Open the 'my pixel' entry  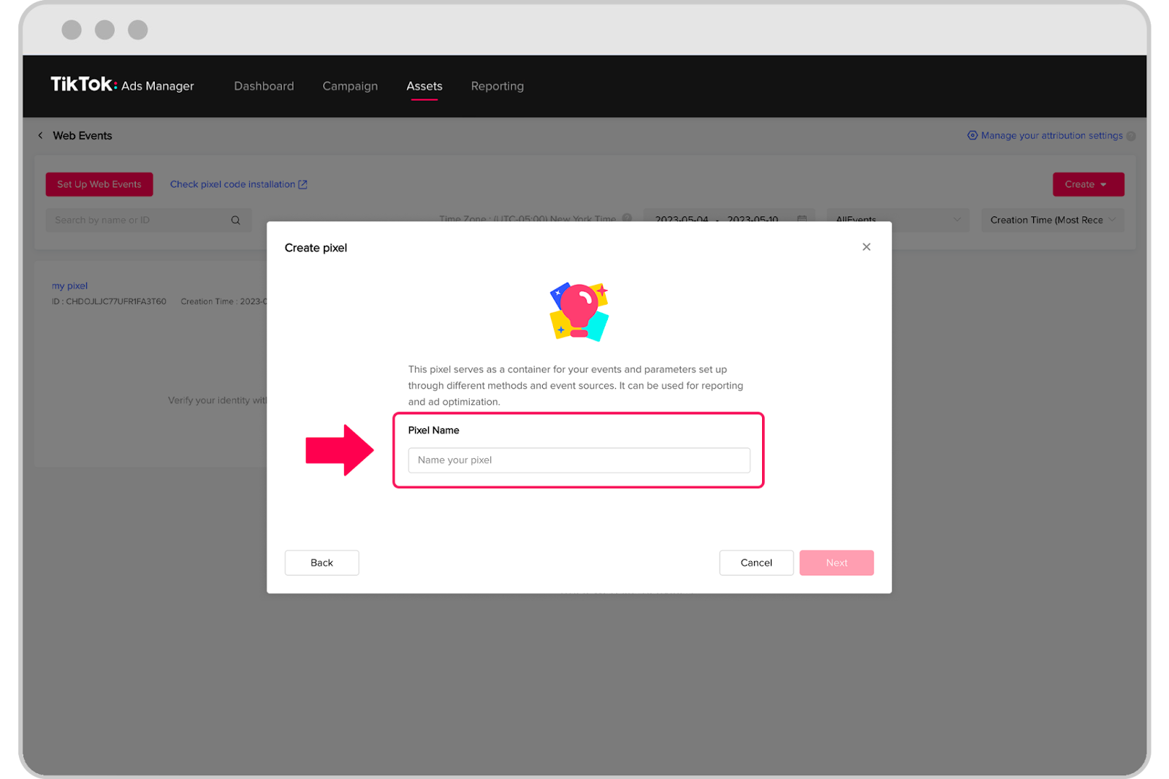[69, 286]
